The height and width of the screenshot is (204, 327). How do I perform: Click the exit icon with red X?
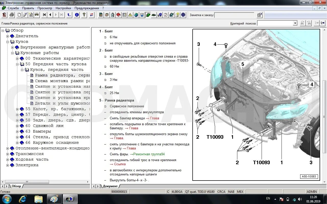tap(4, 15)
